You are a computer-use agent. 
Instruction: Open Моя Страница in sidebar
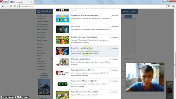click(x=42, y=16)
